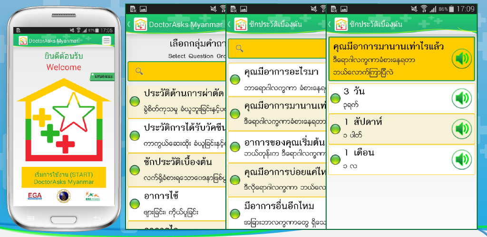
Task: Click the phone's menu soft key
Action: pos(30,219)
